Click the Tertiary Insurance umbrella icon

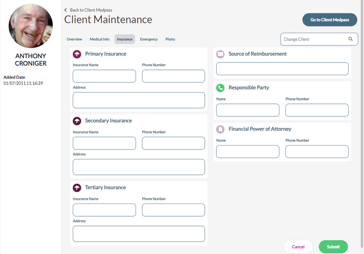[77, 188]
